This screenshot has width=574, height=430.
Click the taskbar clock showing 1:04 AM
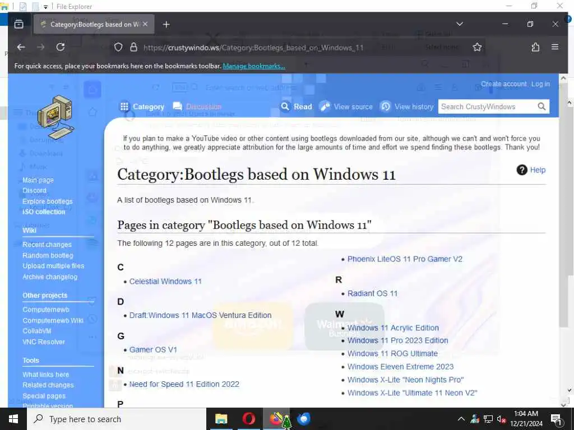point(526,419)
